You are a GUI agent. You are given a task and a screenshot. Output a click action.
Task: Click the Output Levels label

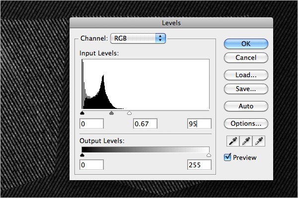pos(102,141)
